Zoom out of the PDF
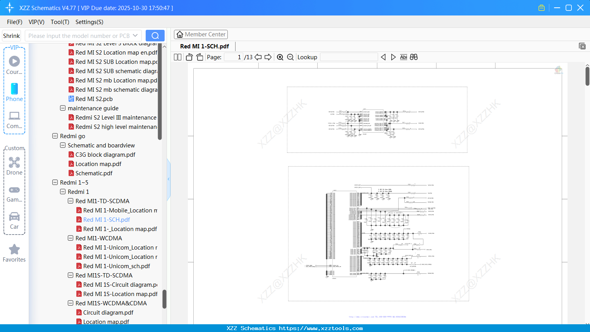The image size is (590, 332). [x=290, y=57]
